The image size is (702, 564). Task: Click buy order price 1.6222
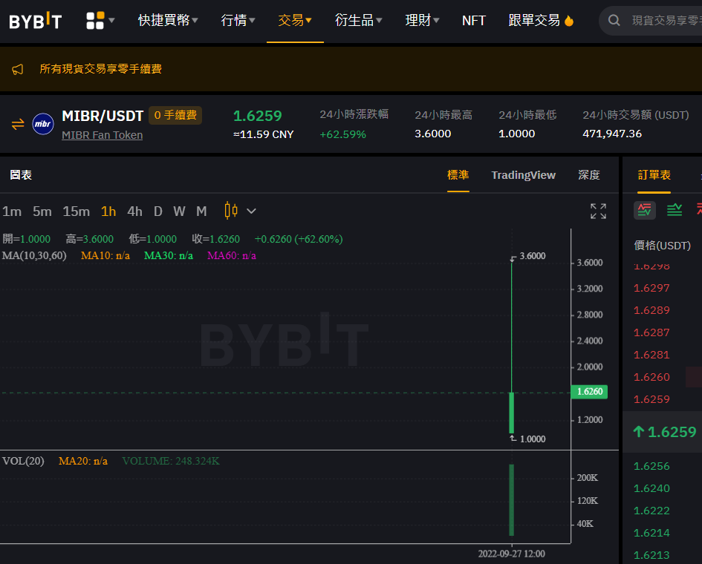tap(651, 511)
